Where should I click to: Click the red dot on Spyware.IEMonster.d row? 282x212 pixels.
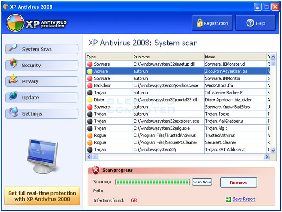tap(90, 64)
